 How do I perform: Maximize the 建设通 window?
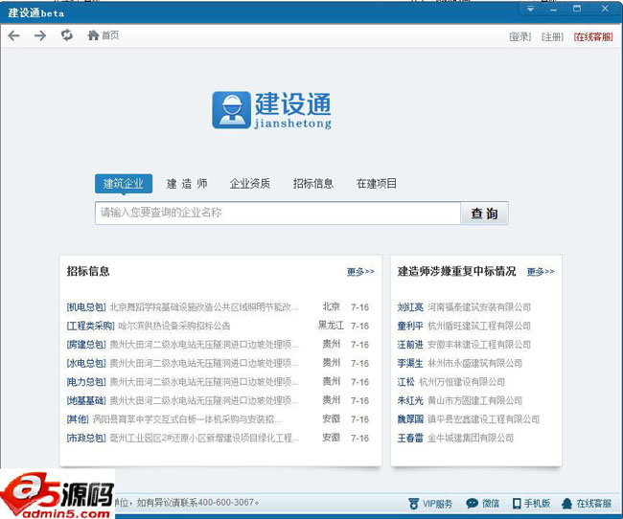[x=577, y=9]
